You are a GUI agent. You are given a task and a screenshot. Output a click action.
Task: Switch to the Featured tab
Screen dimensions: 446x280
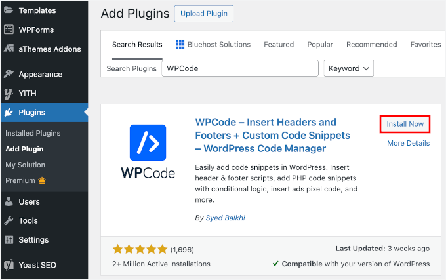pos(279,45)
